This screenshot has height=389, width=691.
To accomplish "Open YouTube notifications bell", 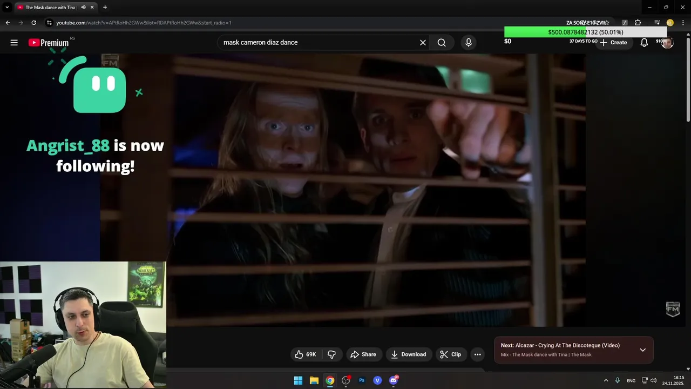I will coord(644,42).
